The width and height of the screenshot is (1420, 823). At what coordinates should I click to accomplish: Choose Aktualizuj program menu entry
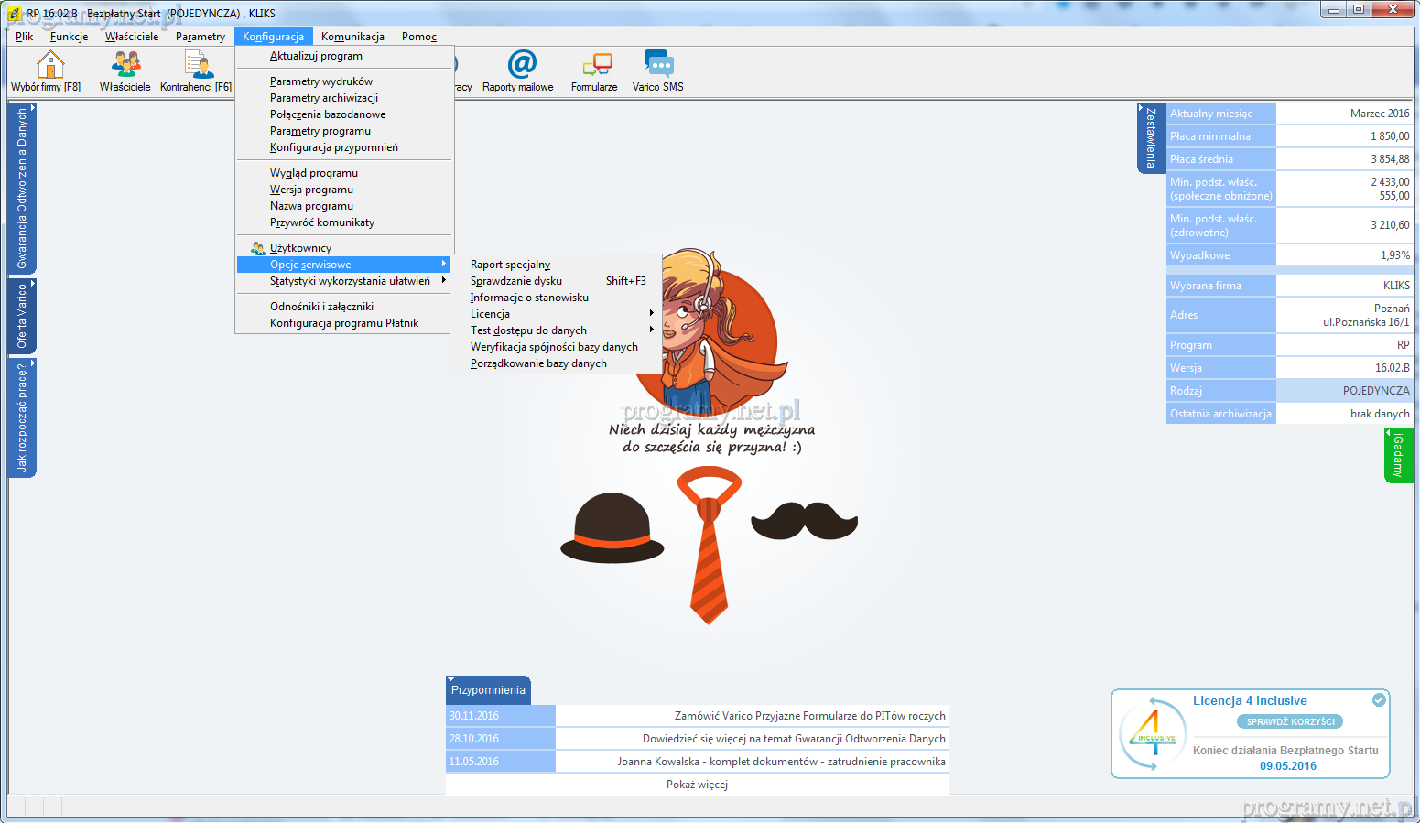[316, 56]
